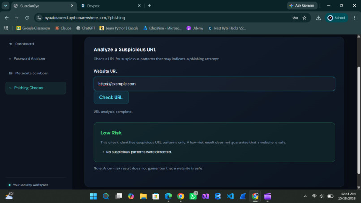Open the Claude bookmark

[63, 28]
